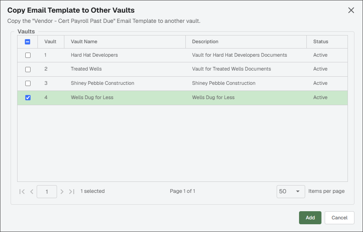
Task: Click the Shiney Pebble Construction description cell
Action: coord(246,83)
